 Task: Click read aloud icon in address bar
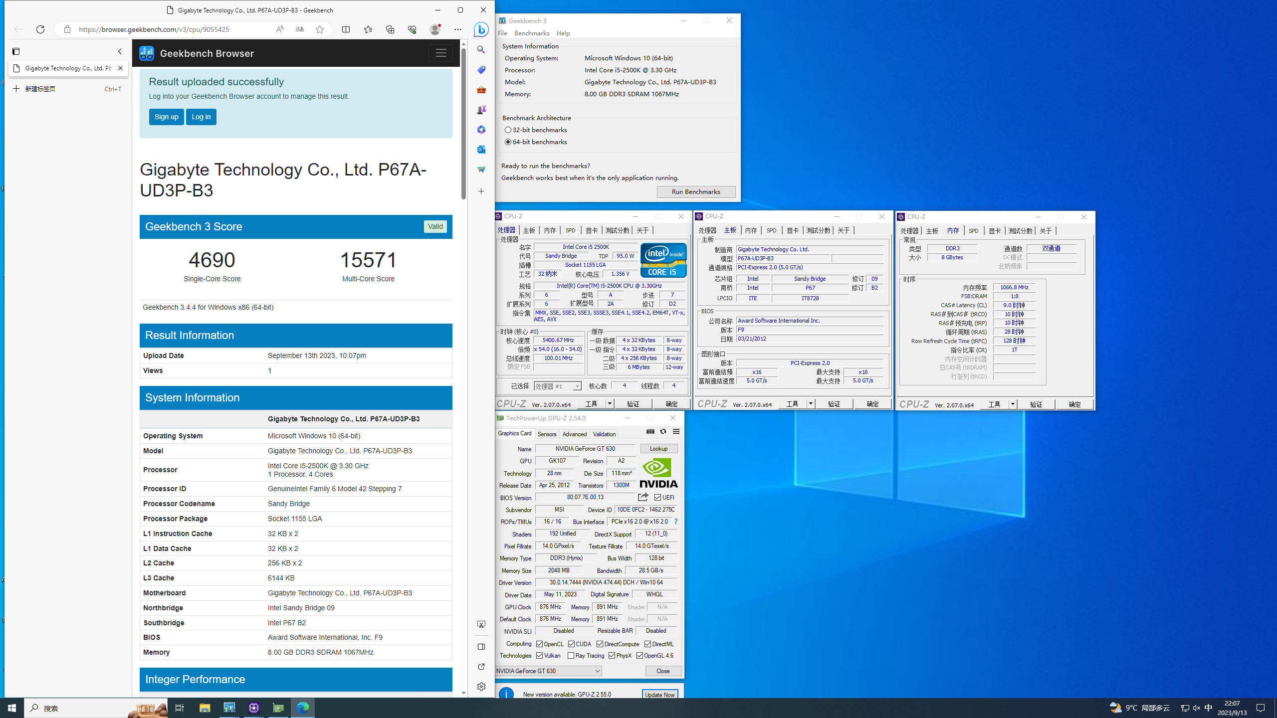280,29
